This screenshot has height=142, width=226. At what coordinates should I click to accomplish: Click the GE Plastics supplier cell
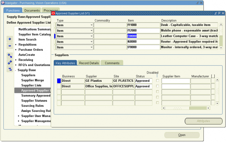point(99,81)
